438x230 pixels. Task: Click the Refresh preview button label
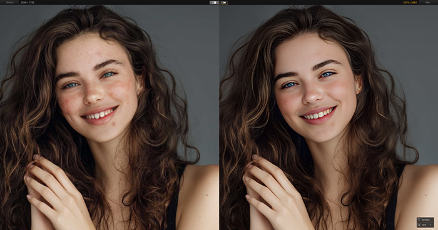click(425, 219)
